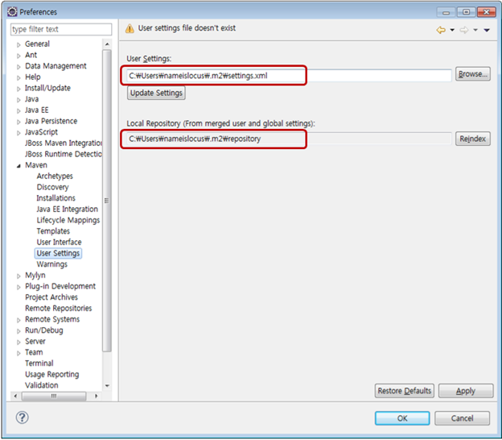Viewport: 502px width, 440px height.
Task: Select Archetypes under Maven
Action: click(55, 176)
